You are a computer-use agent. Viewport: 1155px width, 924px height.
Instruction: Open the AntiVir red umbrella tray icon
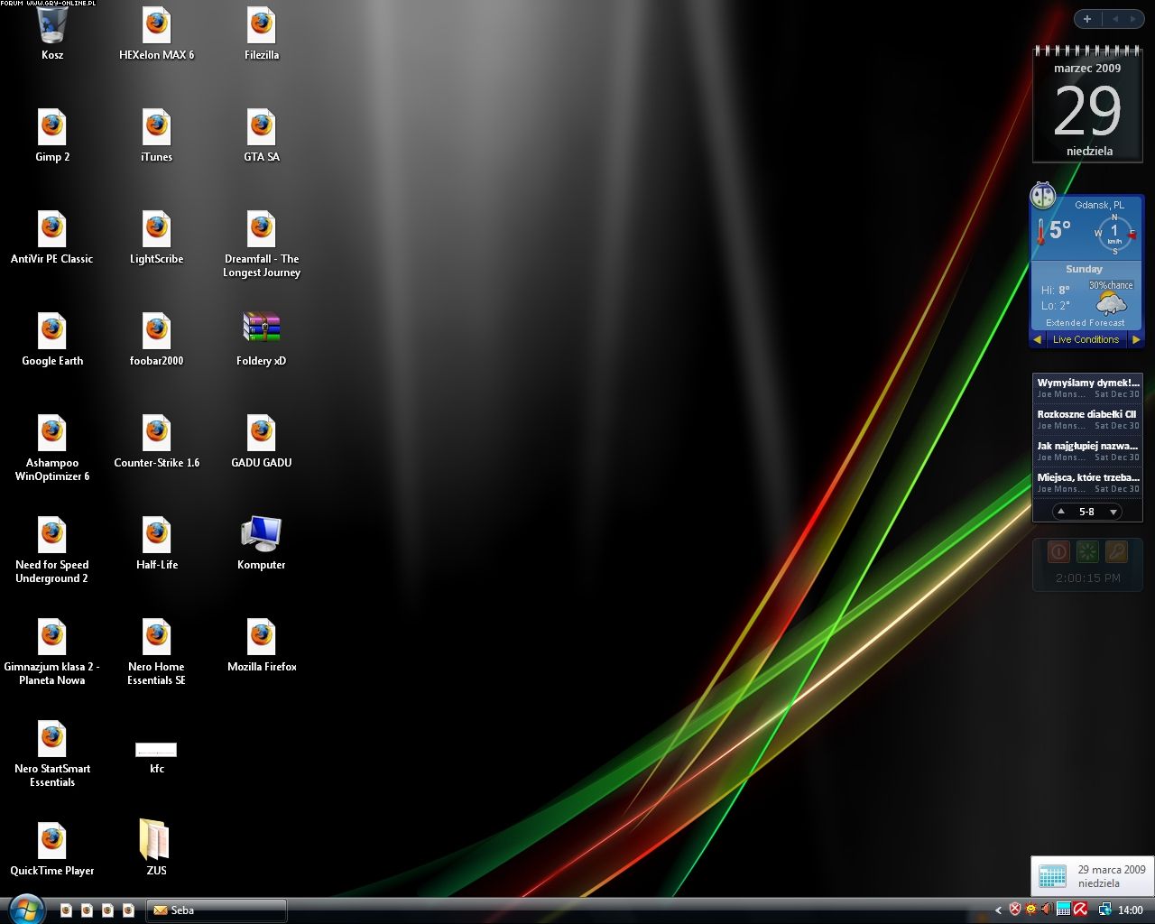point(1080,910)
